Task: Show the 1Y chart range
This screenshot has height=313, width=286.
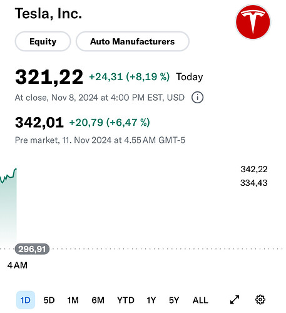Action: 151,300
